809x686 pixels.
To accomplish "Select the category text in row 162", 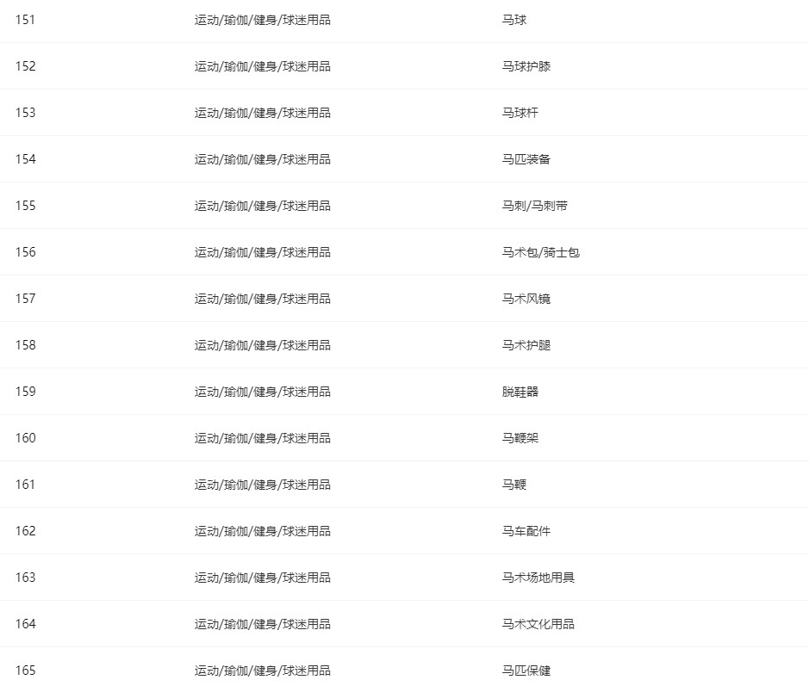I will [x=262, y=531].
